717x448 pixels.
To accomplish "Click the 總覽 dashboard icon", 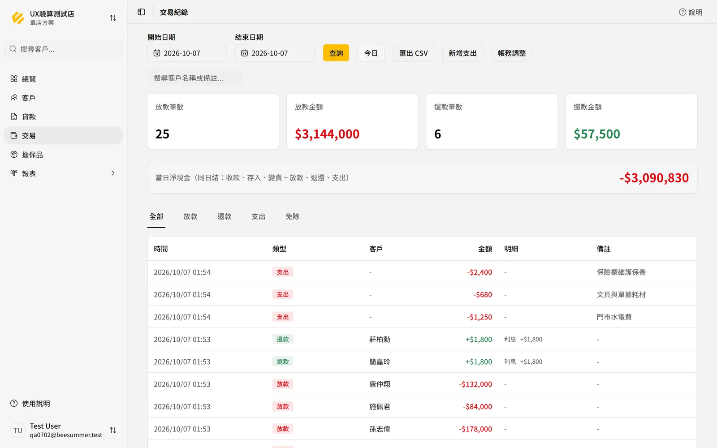I will click(x=14, y=79).
